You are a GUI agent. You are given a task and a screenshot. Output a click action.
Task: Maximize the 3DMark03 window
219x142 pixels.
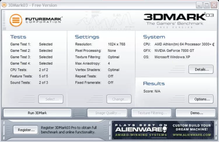[206, 5]
